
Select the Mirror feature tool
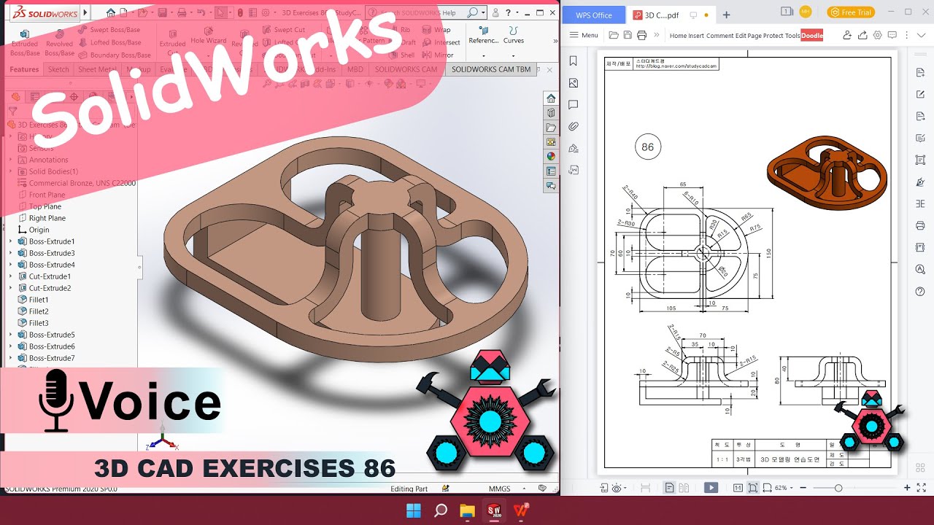438,55
